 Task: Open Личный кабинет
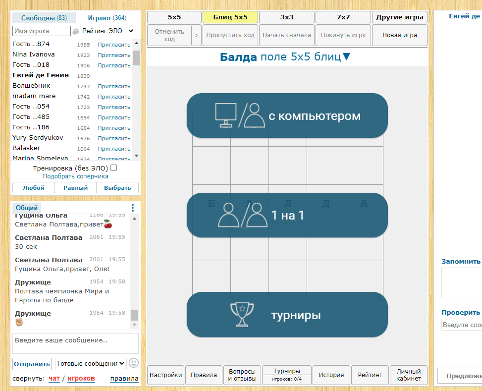pos(409,375)
